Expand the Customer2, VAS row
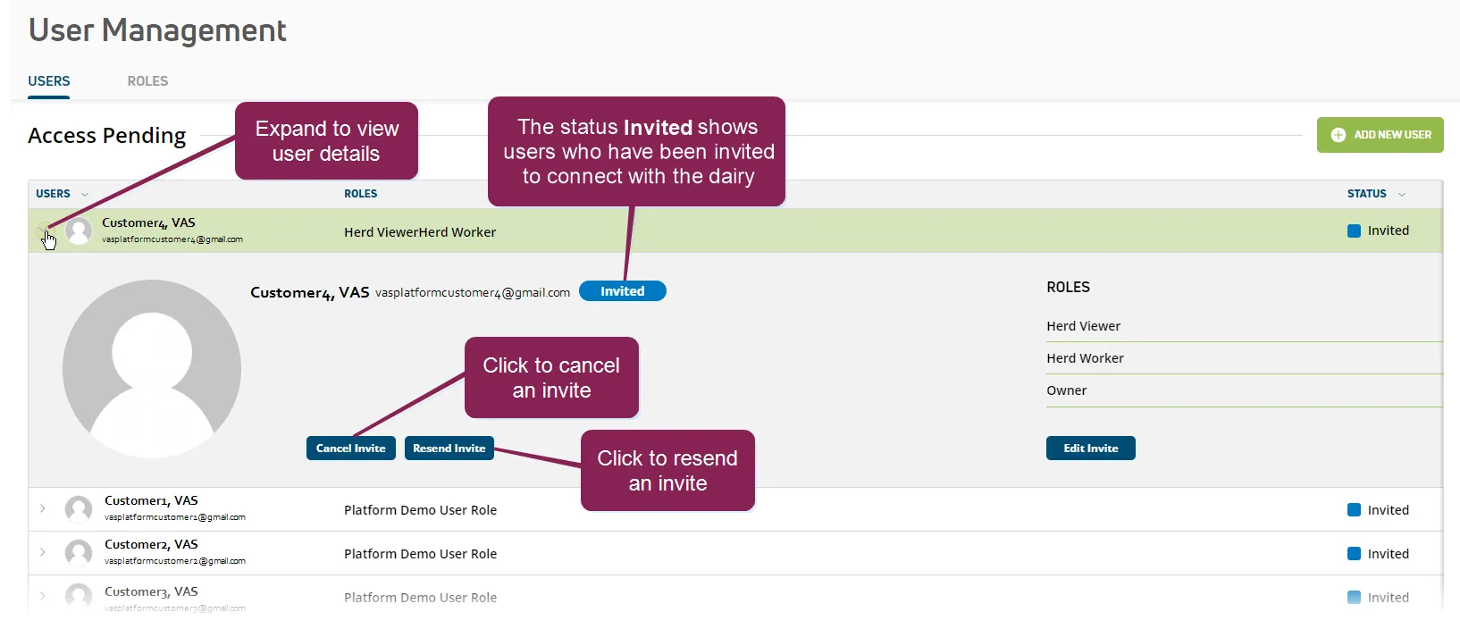The height and width of the screenshot is (629, 1460). [x=43, y=552]
